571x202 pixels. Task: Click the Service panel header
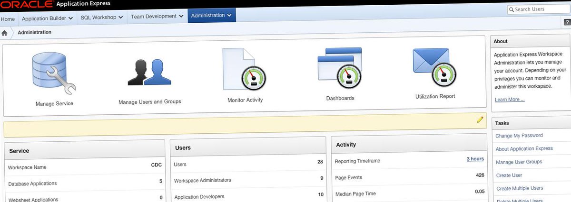[85, 150]
